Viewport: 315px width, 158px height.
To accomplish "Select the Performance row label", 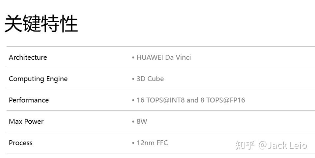I will (29, 100).
